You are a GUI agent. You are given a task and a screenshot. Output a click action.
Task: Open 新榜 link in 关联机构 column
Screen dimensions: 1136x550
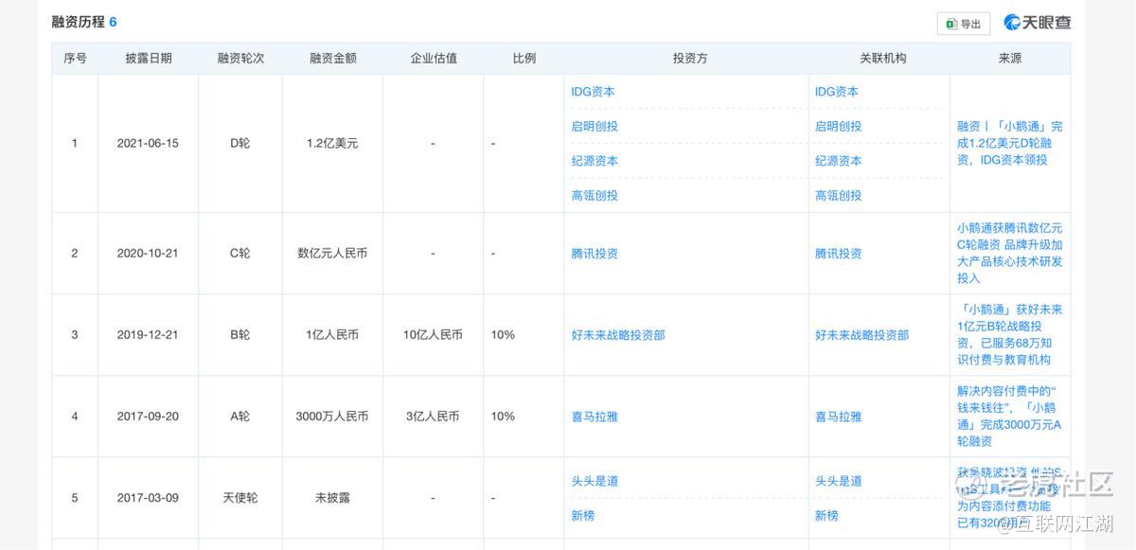826,515
